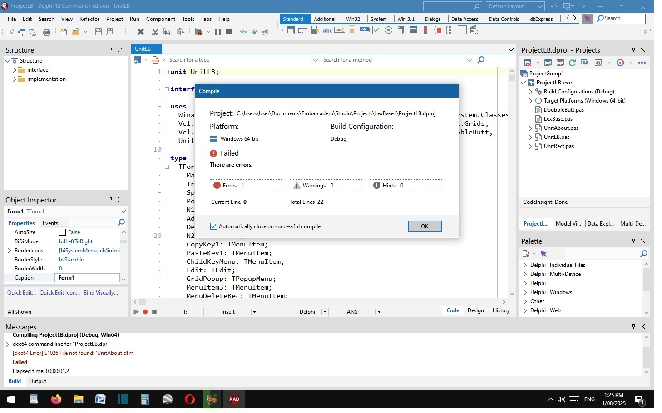Select the TRadioButton palette component icon
This screenshot has width=662, height=413.
point(389,30)
